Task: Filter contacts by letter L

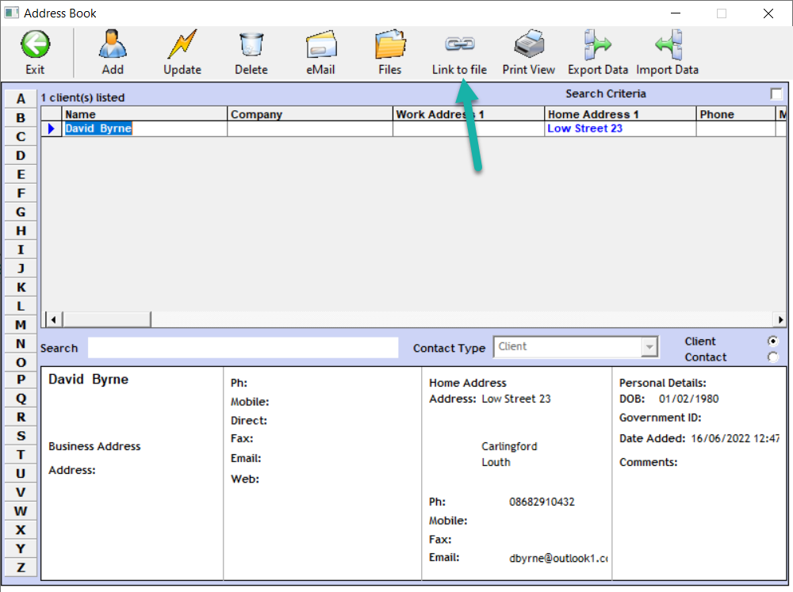Action: [x=21, y=306]
